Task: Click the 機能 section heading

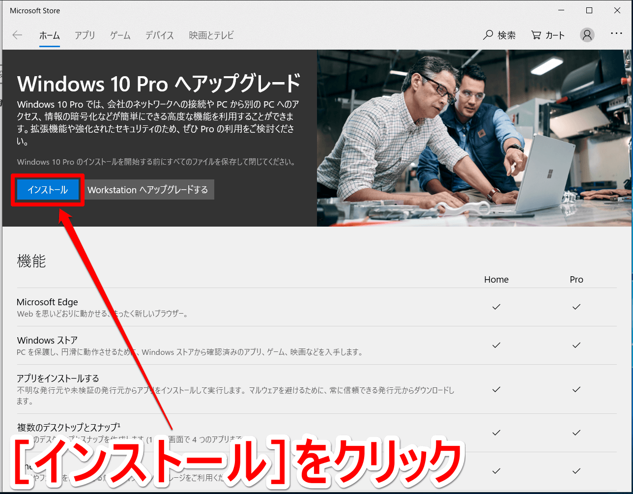Action: point(31,261)
